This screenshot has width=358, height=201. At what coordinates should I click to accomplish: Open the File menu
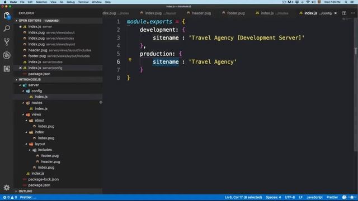click(22, 2)
